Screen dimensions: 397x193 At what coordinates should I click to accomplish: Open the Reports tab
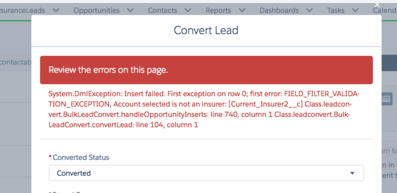point(218,10)
